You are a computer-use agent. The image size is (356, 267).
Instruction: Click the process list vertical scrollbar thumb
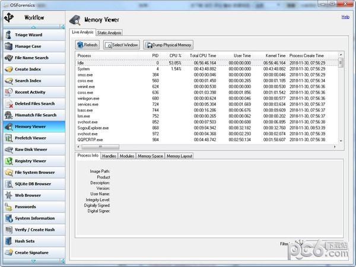[341, 62]
